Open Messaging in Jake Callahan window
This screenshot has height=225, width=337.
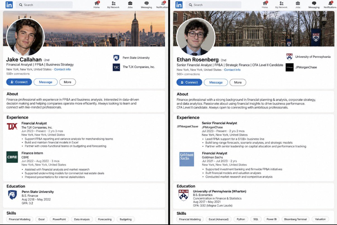pos(146,5)
